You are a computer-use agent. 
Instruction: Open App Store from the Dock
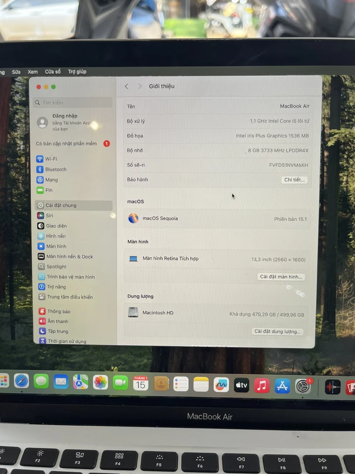click(x=282, y=386)
